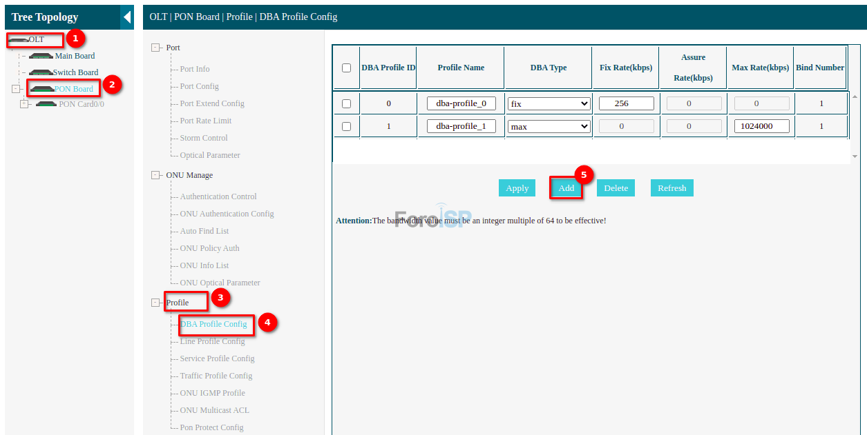Screen dimensions: 867x435
Task: Click the PON Card0/0 device icon
Action: point(46,104)
